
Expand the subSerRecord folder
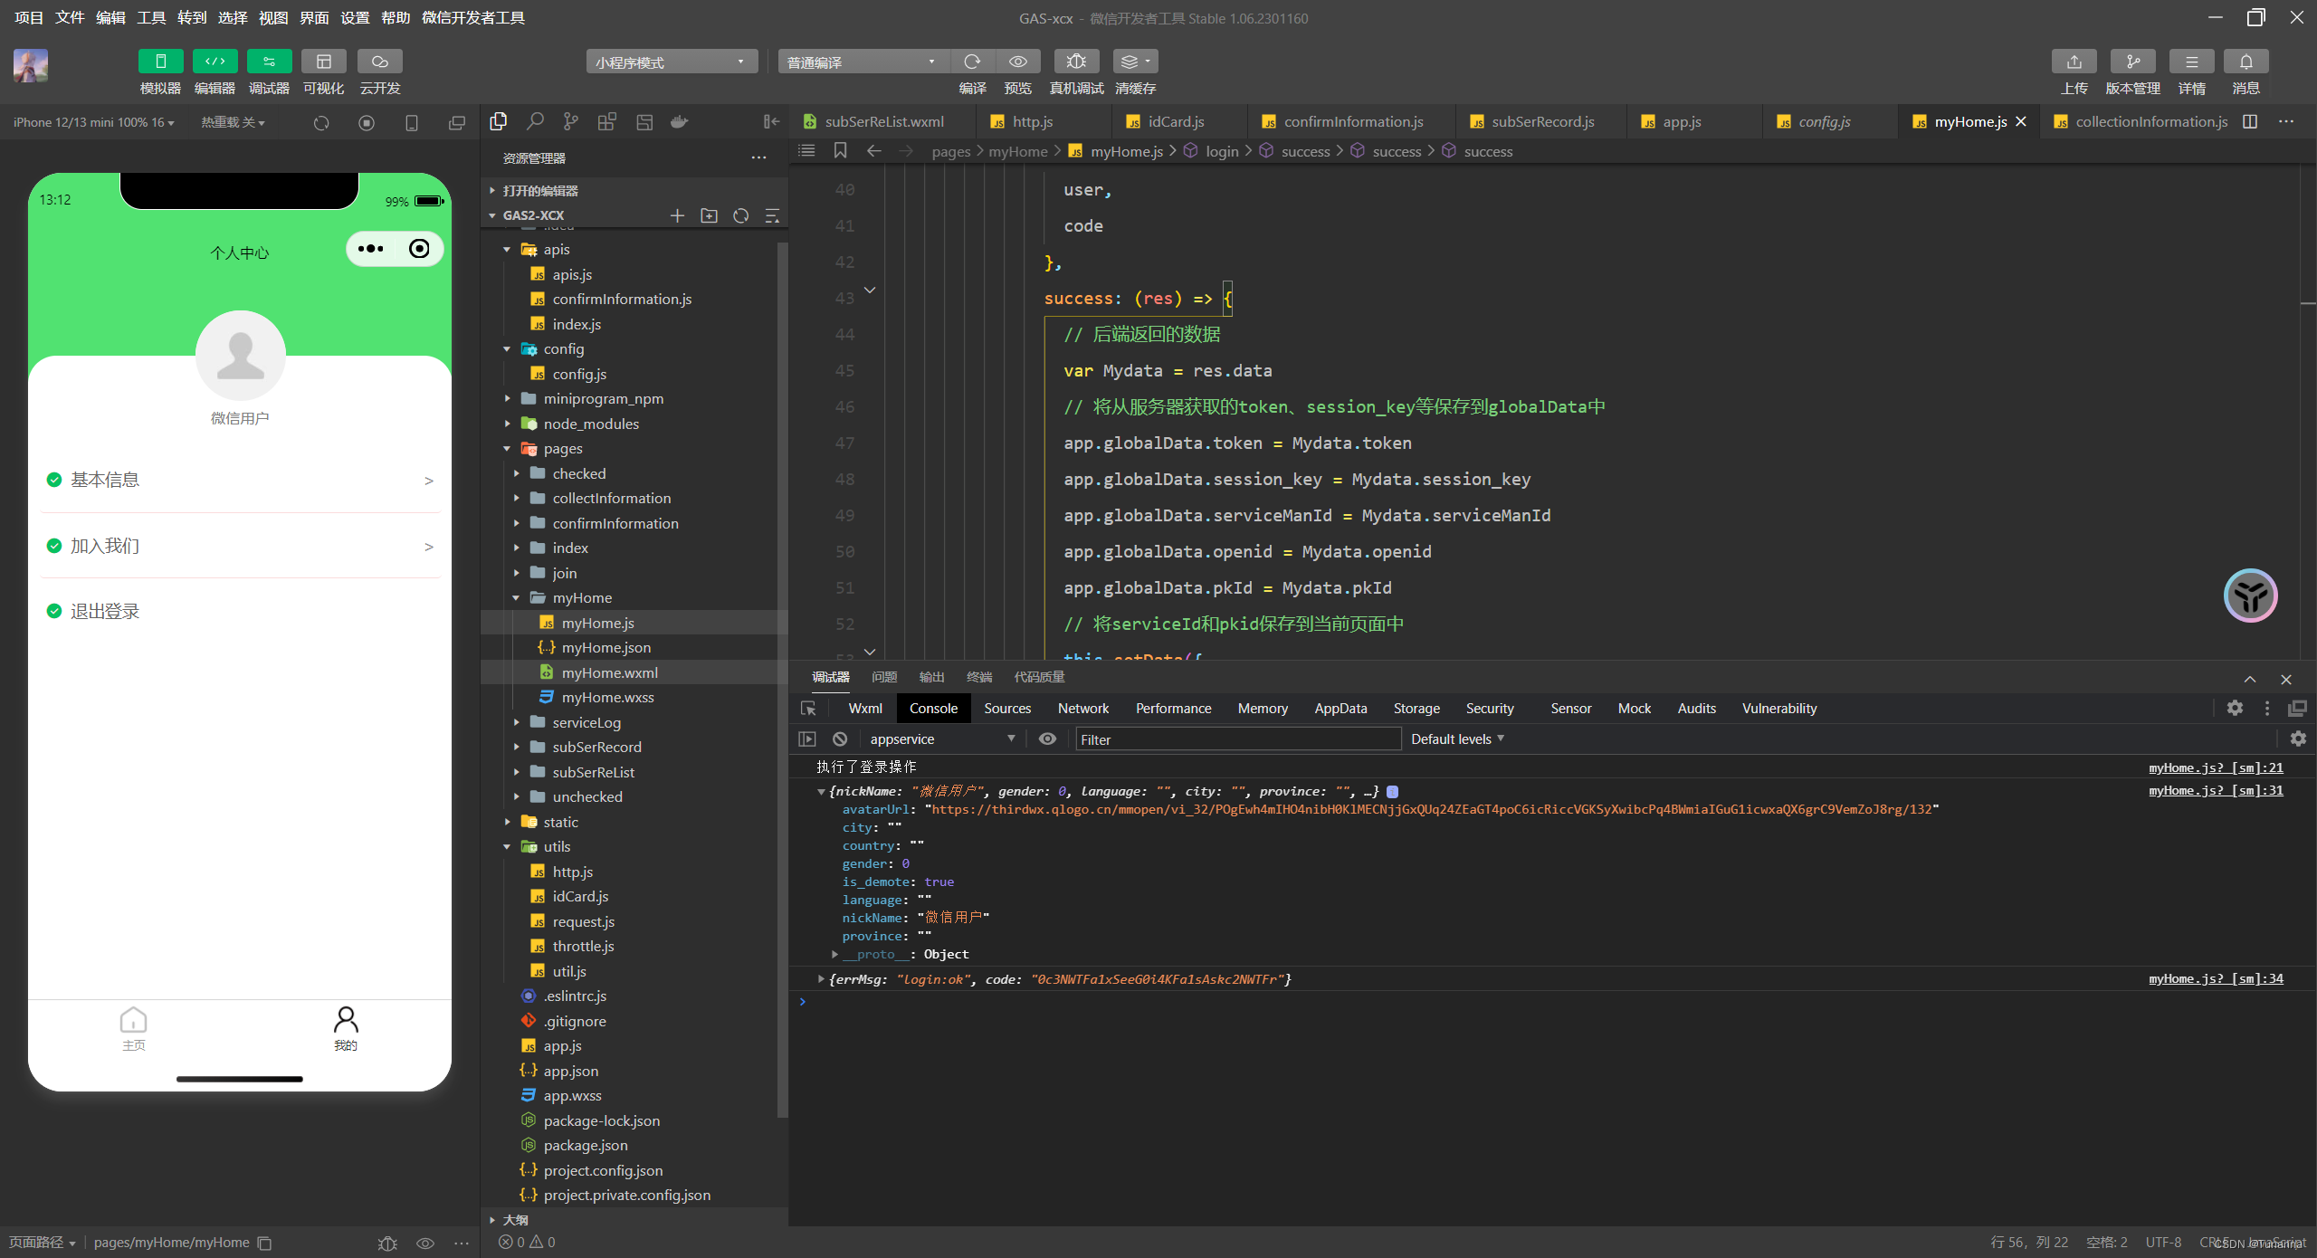596,747
